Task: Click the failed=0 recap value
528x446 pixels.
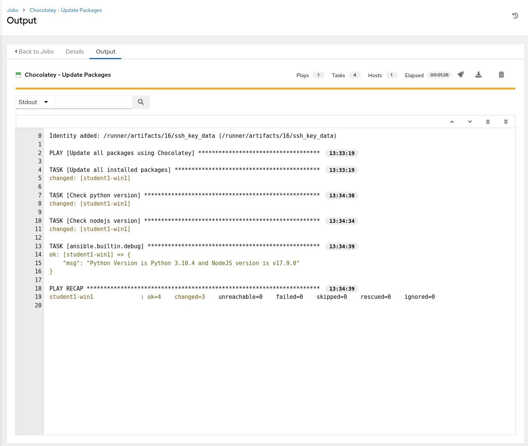Action: (289, 297)
